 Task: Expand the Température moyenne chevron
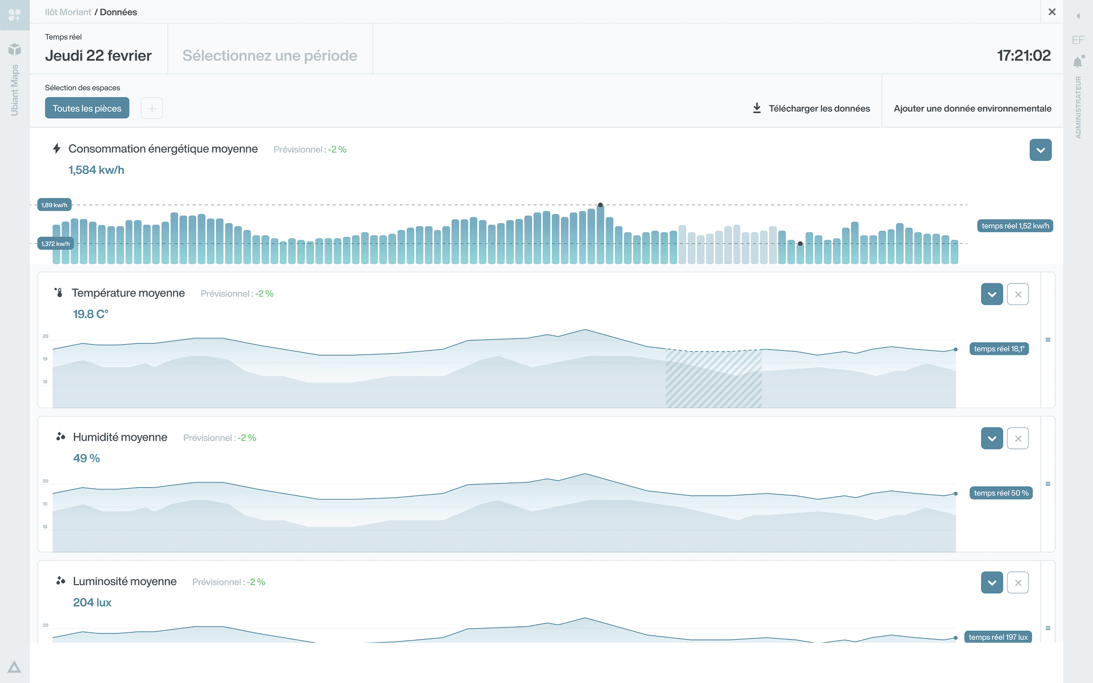click(x=992, y=294)
